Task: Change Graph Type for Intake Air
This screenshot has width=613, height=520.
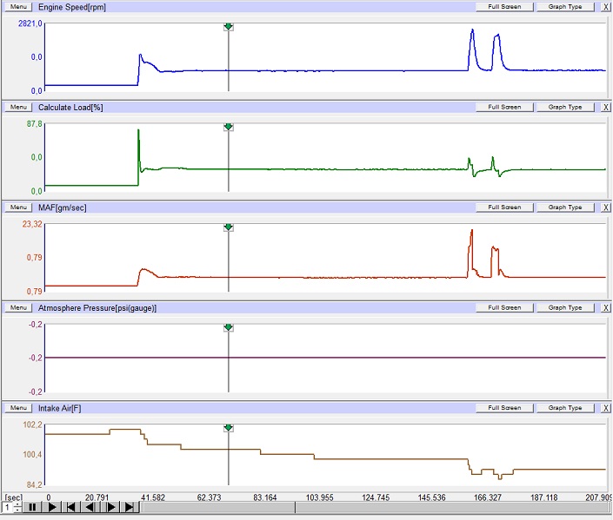Action: (565, 408)
